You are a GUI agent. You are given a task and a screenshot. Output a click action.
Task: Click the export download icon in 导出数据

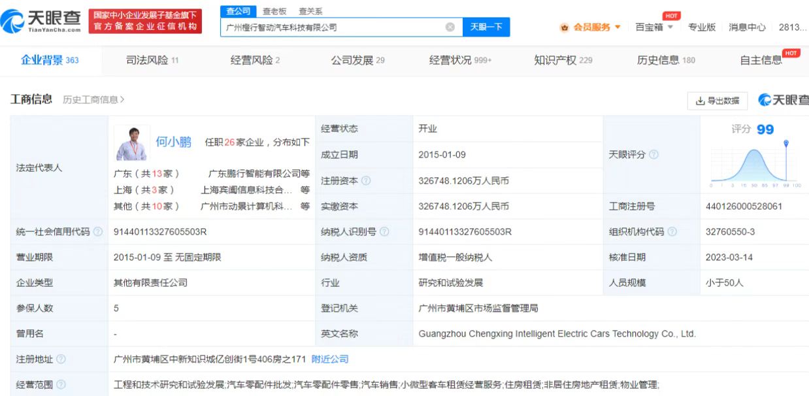tap(700, 101)
